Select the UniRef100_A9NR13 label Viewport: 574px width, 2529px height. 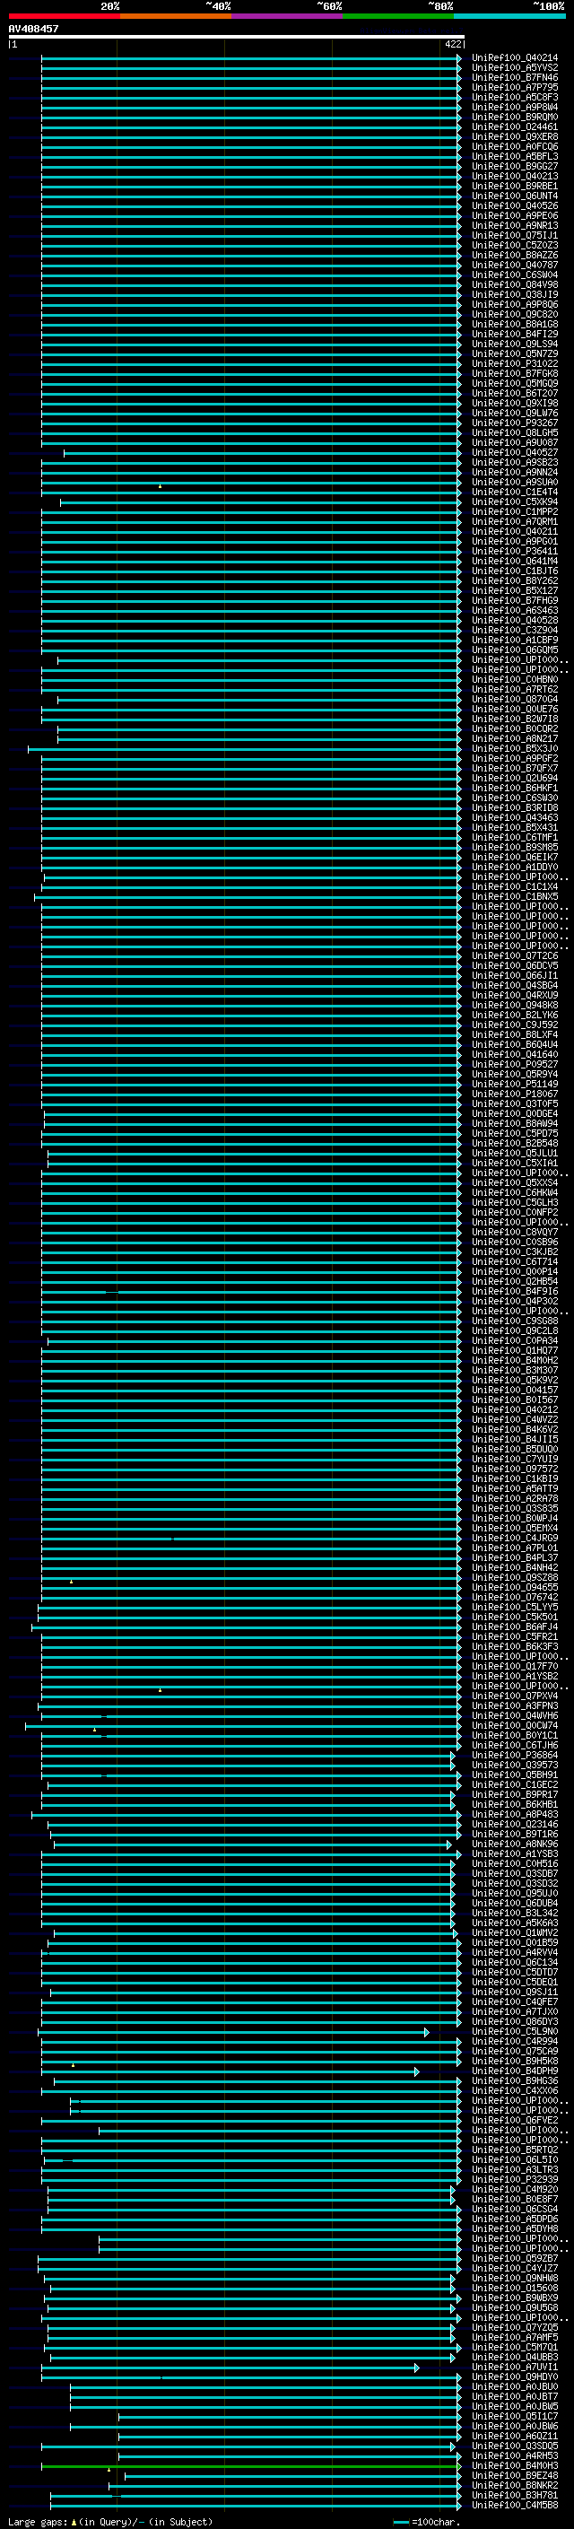(514, 226)
